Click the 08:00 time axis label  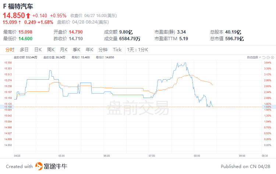pyautogui.click(x=197, y=156)
